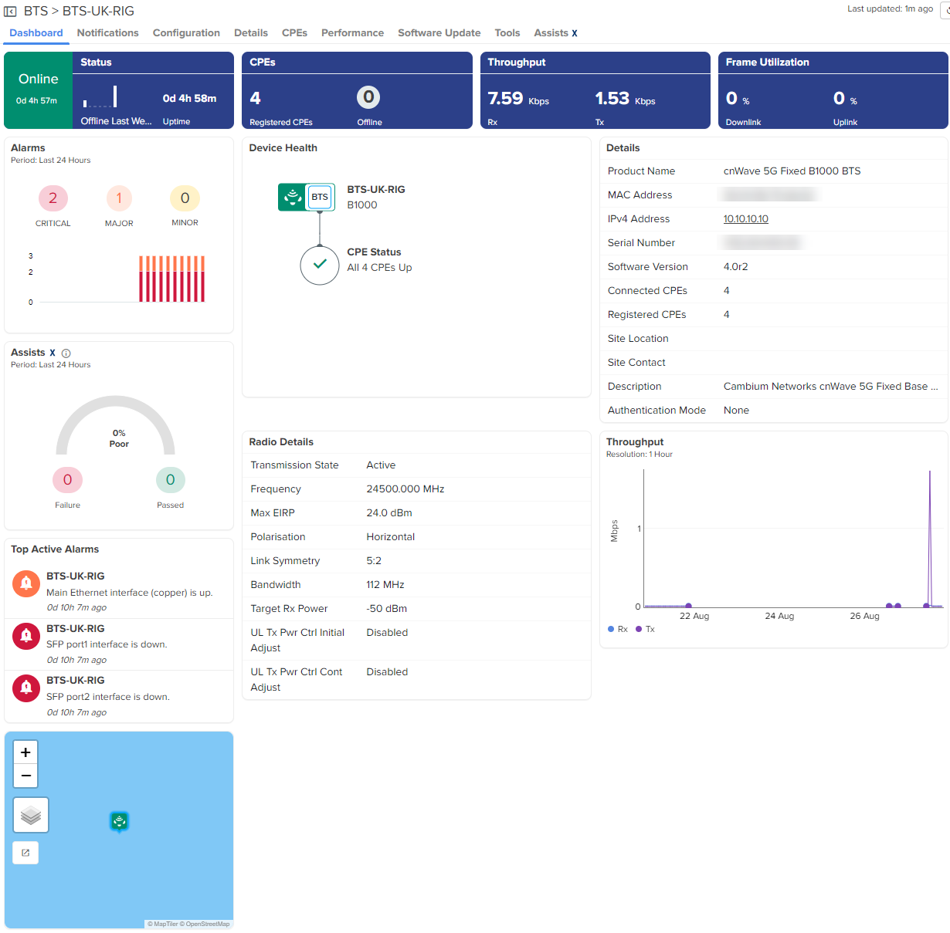Click the throughput spike on the chart
Image resolution: width=950 pixels, height=933 pixels.
[x=930, y=539]
